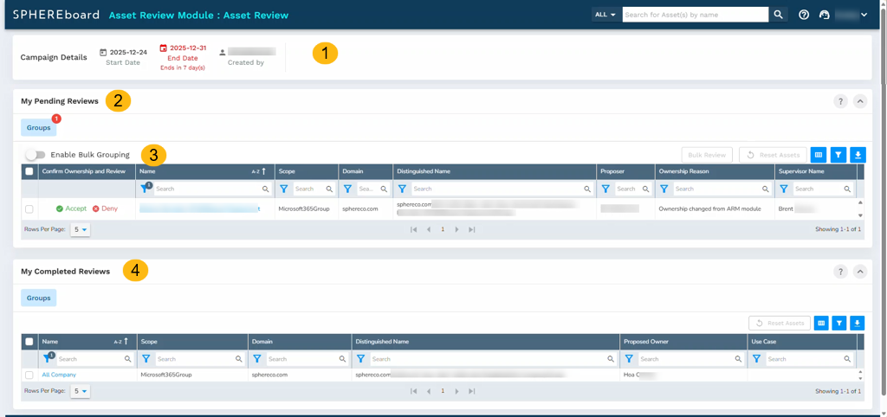The width and height of the screenshot is (887, 417).
Task: Click Proposed Owner column filter icon
Action: pyautogui.click(x=629, y=359)
